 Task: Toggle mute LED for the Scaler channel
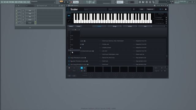(x=17, y=23)
